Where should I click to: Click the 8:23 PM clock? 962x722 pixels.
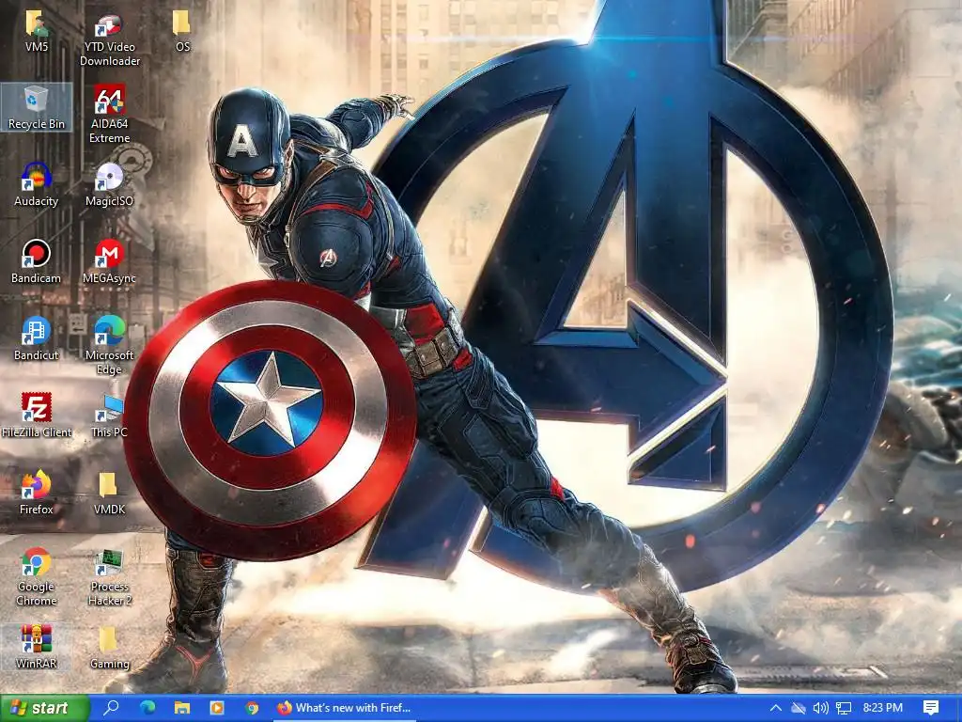tap(882, 708)
